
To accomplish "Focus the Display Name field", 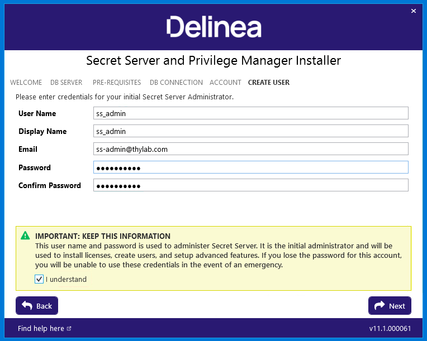I will click(x=251, y=131).
